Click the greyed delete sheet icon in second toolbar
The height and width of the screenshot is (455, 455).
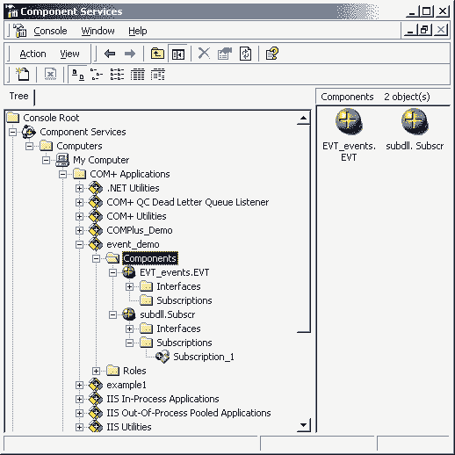pos(50,74)
